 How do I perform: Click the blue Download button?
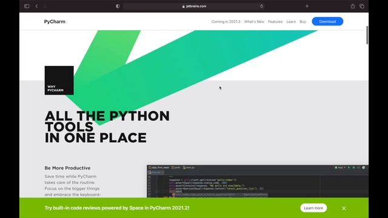pos(327,22)
